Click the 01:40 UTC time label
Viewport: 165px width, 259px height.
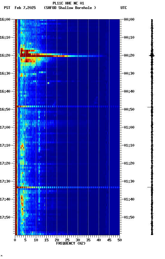tap(129, 200)
